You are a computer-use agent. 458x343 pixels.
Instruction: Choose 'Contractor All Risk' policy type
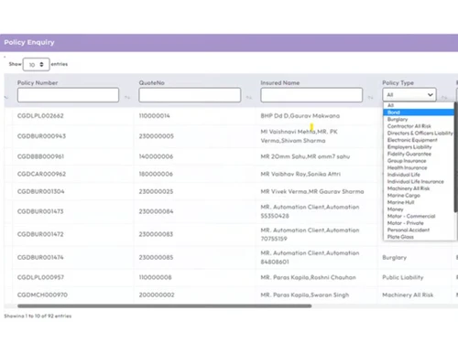tap(419, 126)
